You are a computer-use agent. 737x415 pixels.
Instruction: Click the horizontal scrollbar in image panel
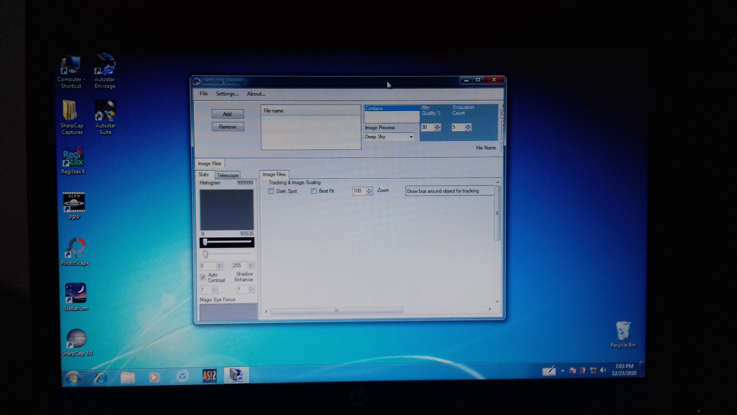[336, 311]
